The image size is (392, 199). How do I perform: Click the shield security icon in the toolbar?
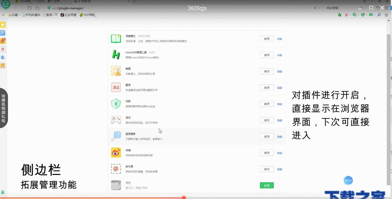coord(363,15)
